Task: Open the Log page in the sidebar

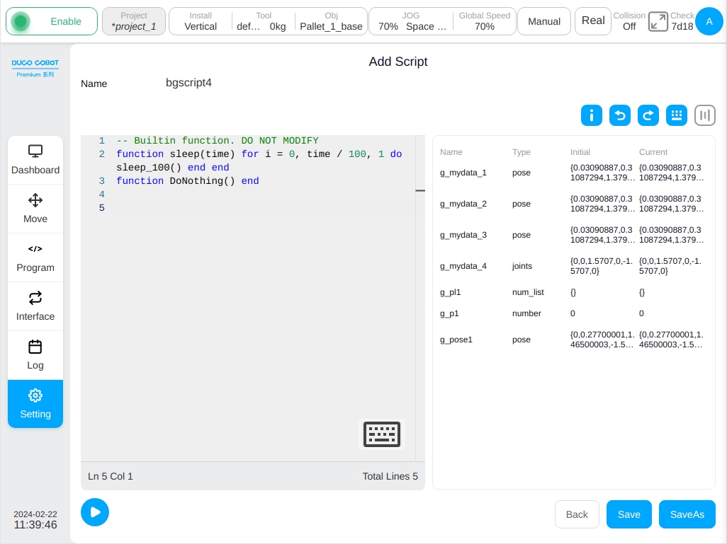Action: tap(35, 355)
